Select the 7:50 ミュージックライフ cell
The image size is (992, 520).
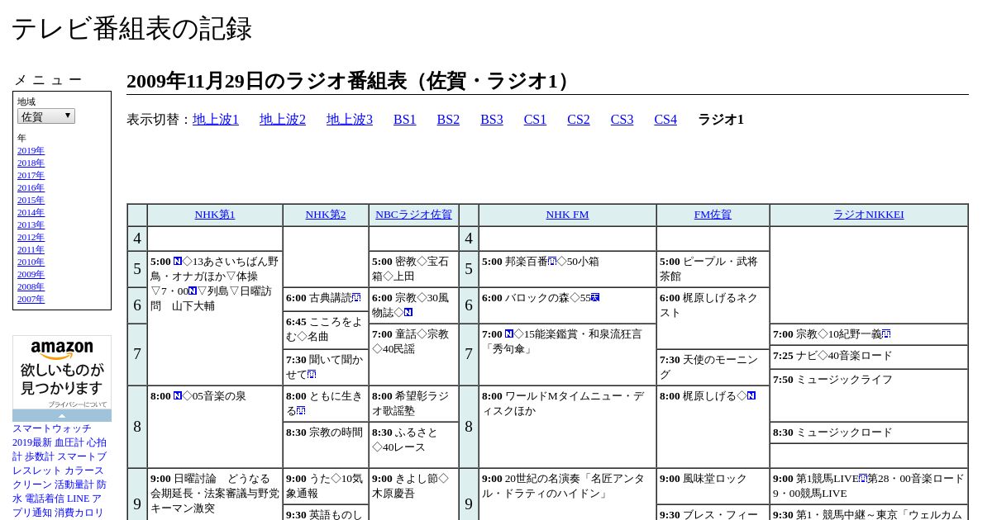point(868,395)
